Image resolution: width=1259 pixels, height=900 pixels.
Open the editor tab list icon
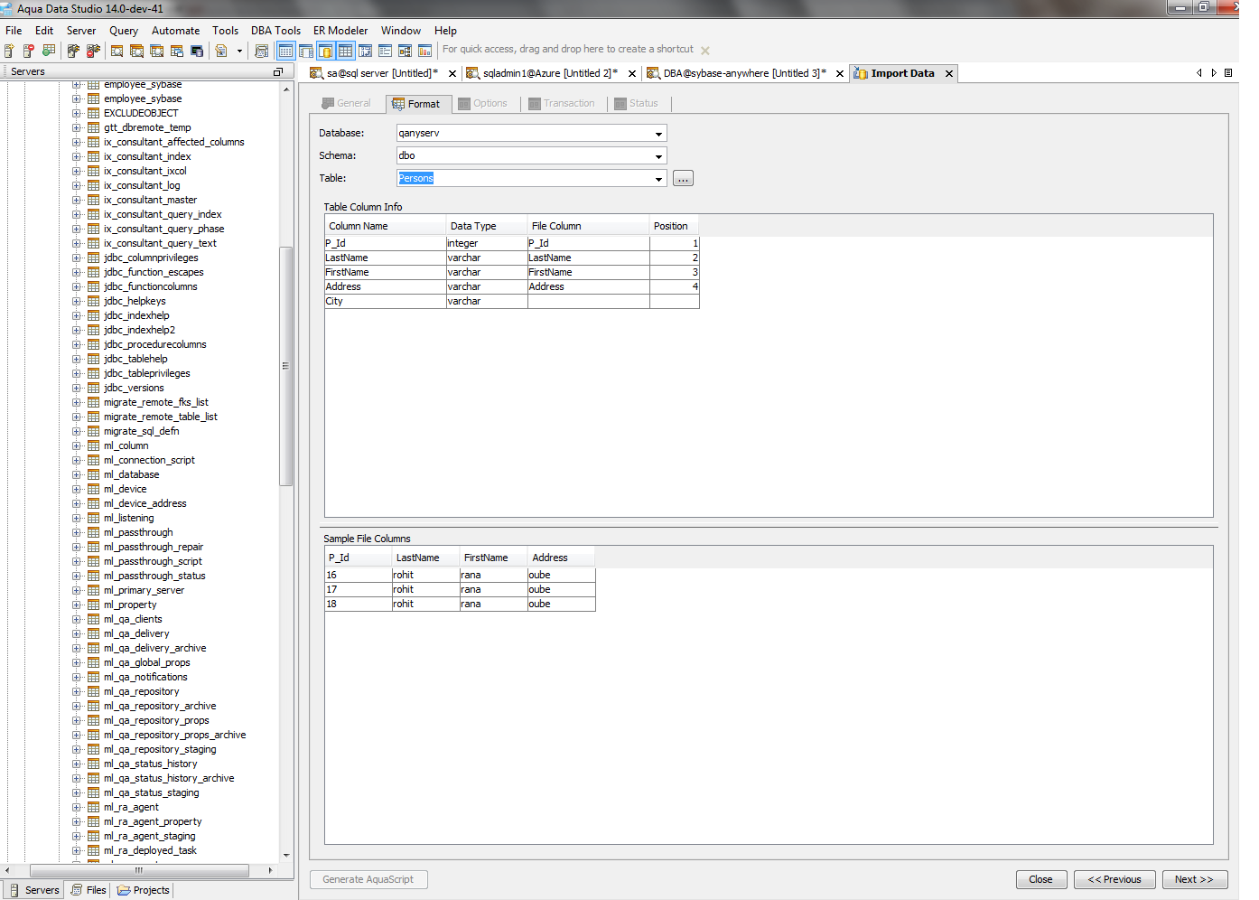point(1228,72)
